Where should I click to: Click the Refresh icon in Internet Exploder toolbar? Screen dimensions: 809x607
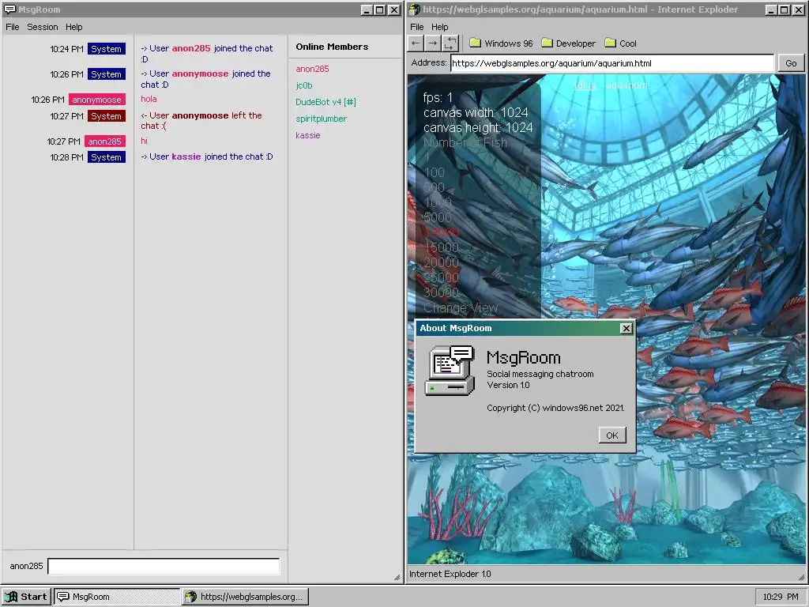tap(450, 43)
